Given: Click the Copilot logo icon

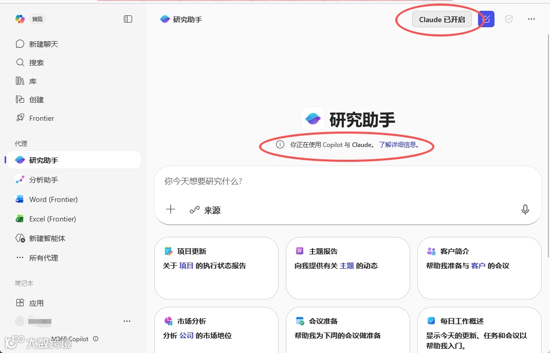Looking at the screenshot, I should point(20,19).
